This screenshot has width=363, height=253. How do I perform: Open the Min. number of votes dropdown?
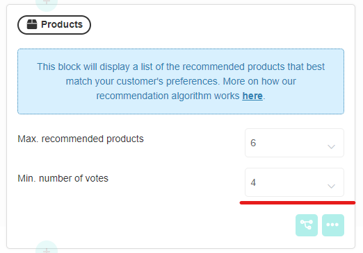click(x=294, y=182)
